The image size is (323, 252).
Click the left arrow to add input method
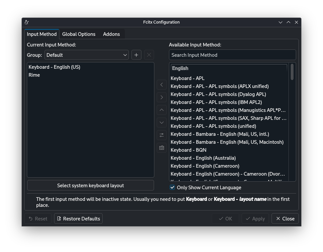coord(162,85)
